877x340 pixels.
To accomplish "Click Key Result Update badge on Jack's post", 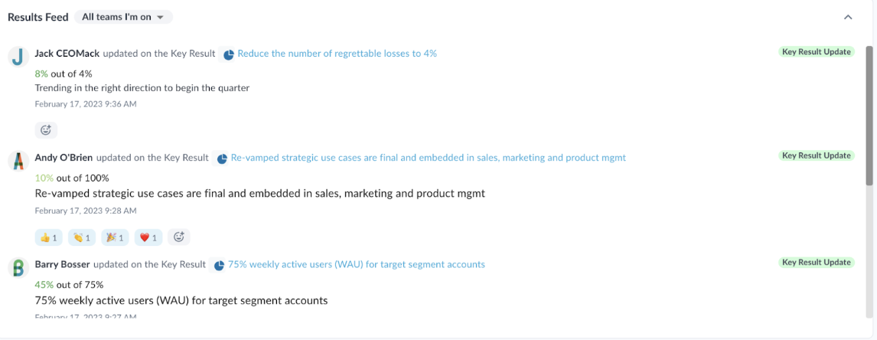I will click(x=817, y=52).
